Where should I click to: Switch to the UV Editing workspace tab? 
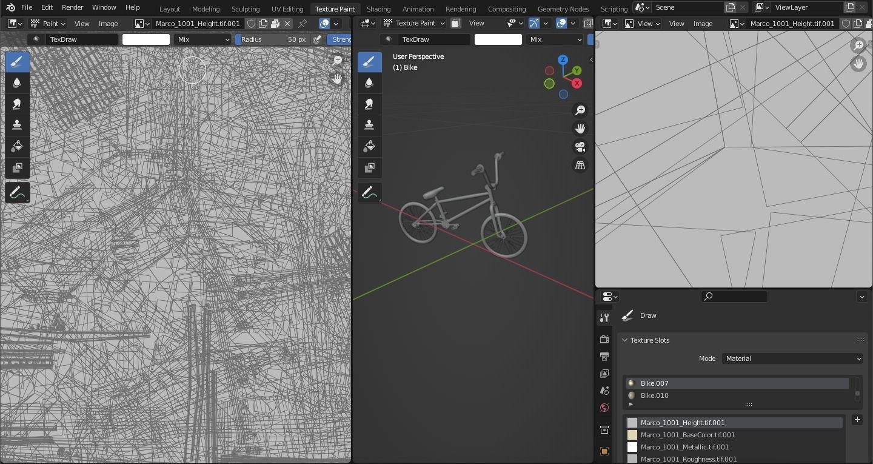pyautogui.click(x=287, y=9)
